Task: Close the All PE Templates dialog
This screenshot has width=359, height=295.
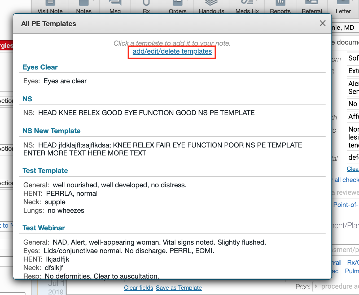Action: pos(322,23)
